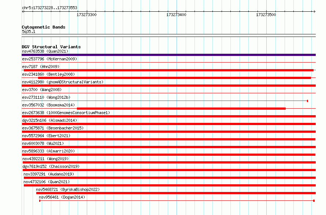Select the purple nsv4763538 variant bar
The image size is (326, 215).
[168, 55]
